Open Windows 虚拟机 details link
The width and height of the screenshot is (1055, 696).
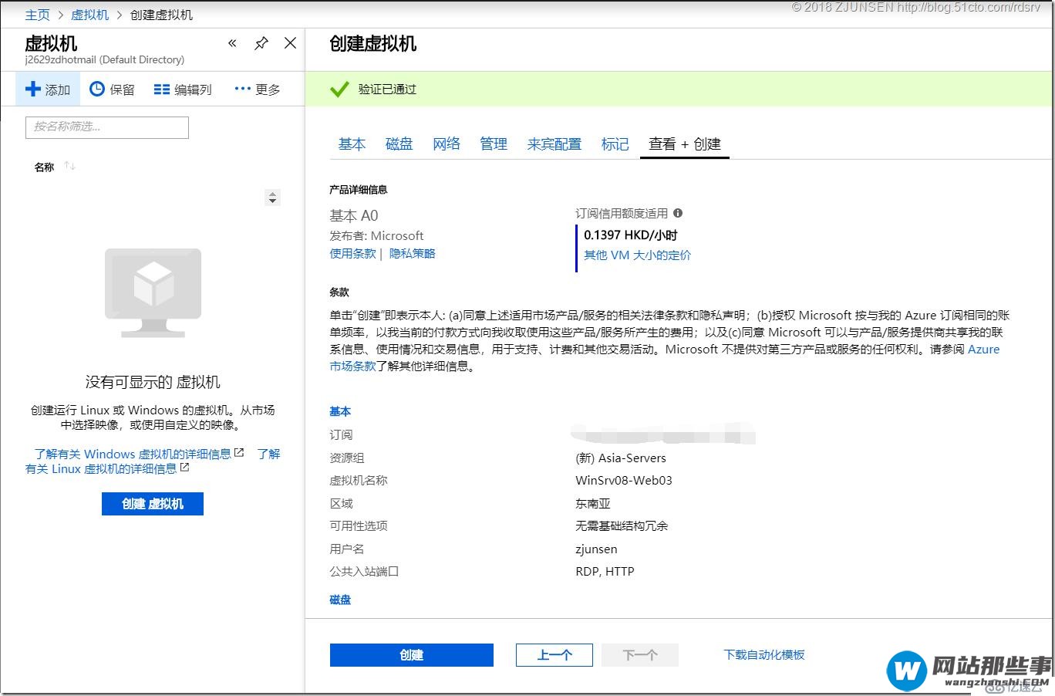click(139, 454)
